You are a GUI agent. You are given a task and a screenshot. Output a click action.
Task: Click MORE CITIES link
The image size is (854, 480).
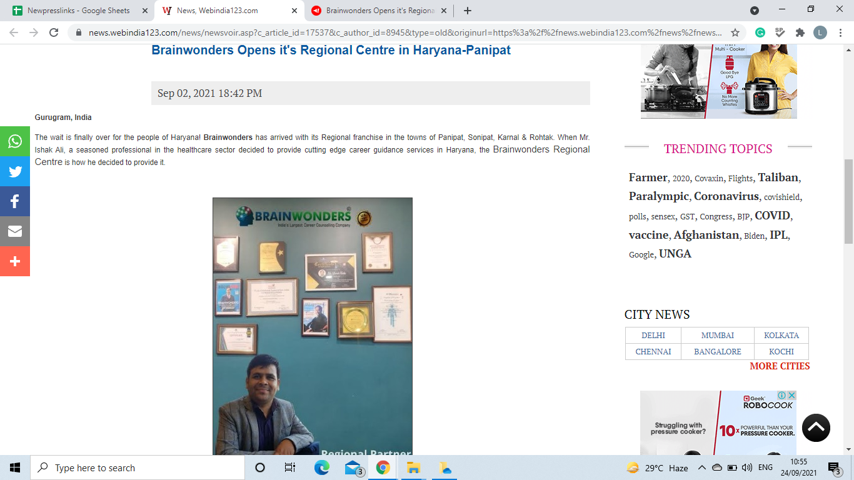point(780,366)
